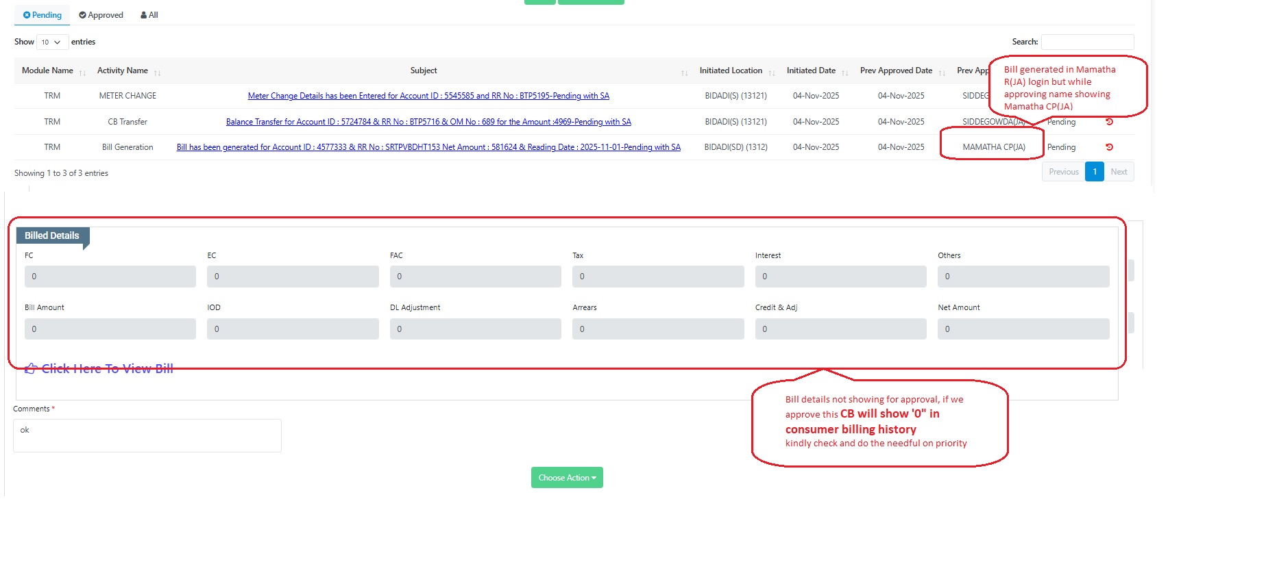The height and width of the screenshot is (575, 1266).
Task: Click the Arrears field
Action: click(x=658, y=329)
